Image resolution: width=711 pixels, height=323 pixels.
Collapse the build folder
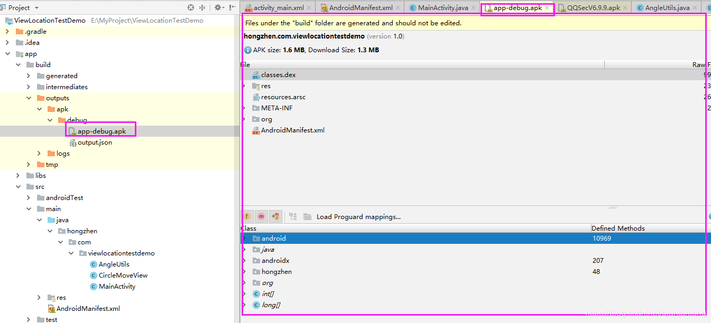click(x=19, y=65)
